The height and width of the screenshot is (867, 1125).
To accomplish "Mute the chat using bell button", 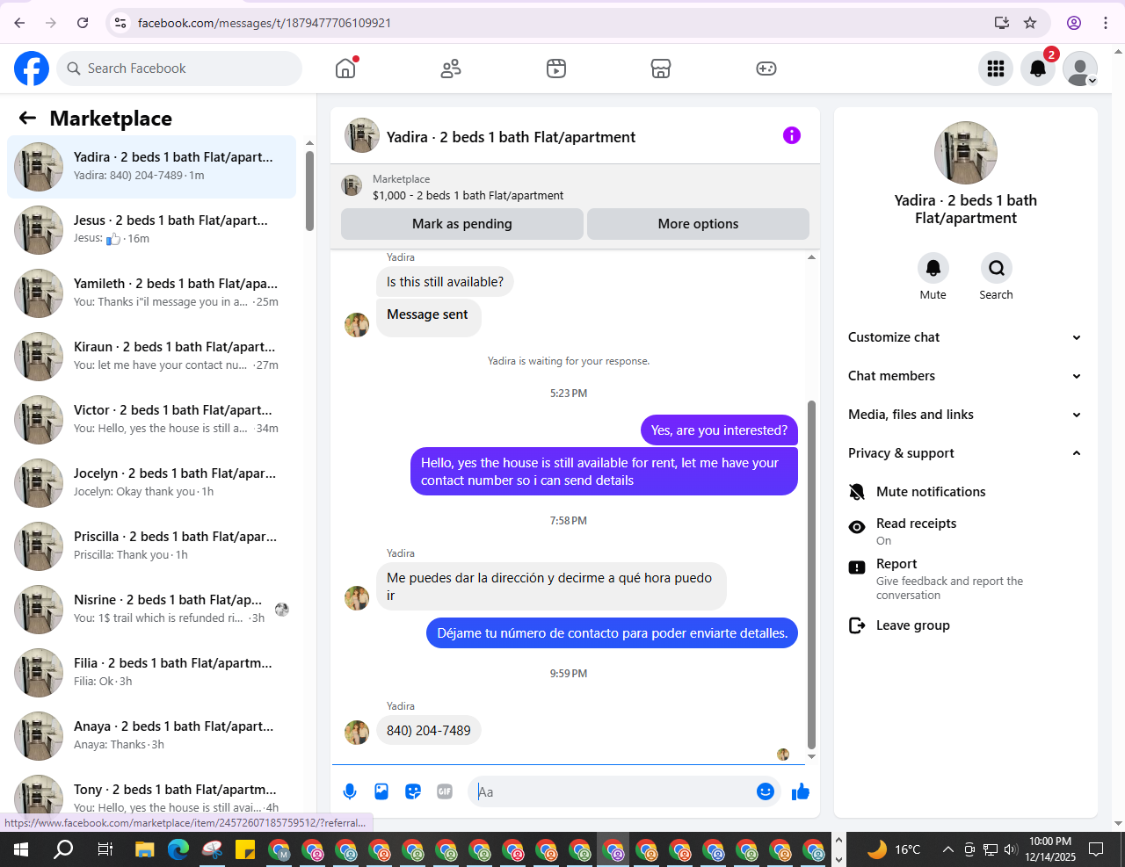I will (x=933, y=268).
